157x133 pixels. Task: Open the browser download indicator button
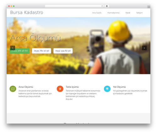(107, 6)
